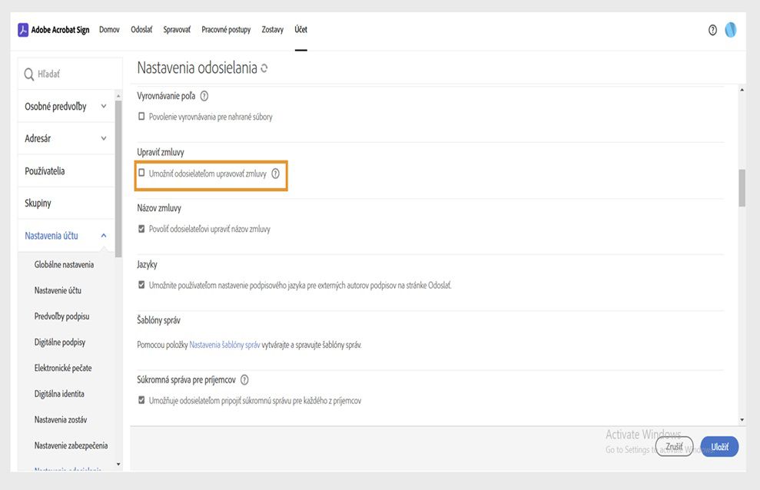This screenshot has height=490, width=760.
Task: Click the Hľadať search field
Action: 73,74
